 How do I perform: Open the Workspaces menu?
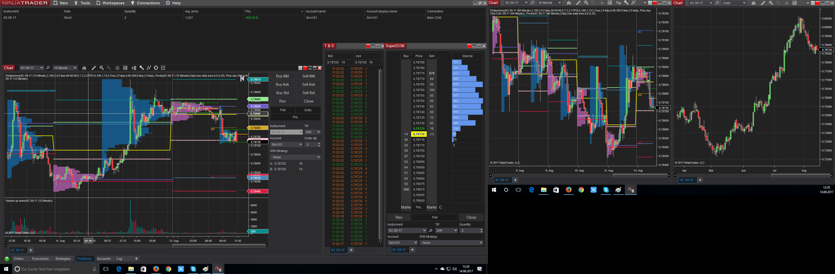(x=110, y=3)
